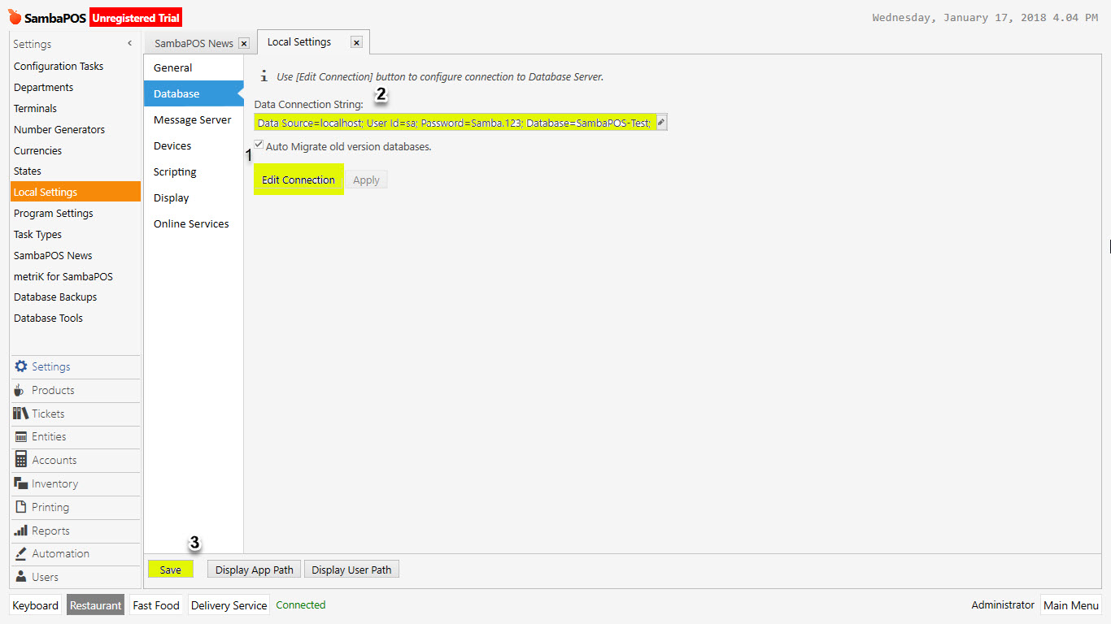Click Save to store local settings
The image size is (1111, 624).
170,569
